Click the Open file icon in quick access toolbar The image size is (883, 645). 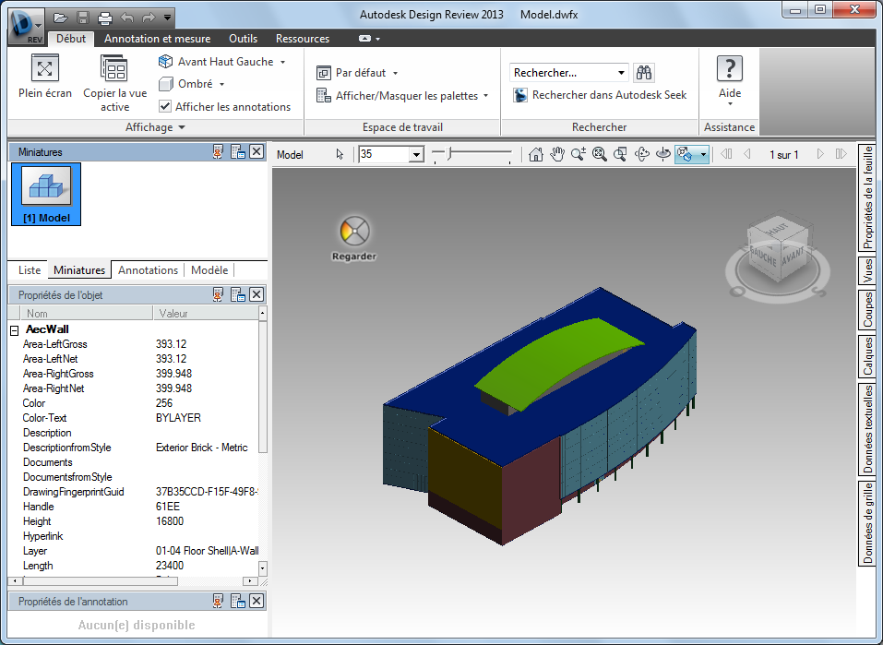point(60,18)
